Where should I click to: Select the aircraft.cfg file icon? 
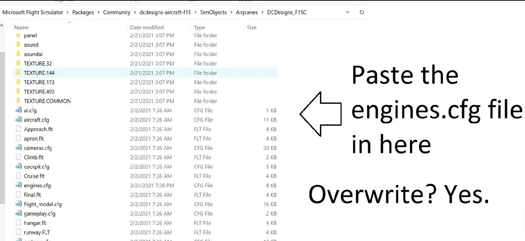click(18, 120)
